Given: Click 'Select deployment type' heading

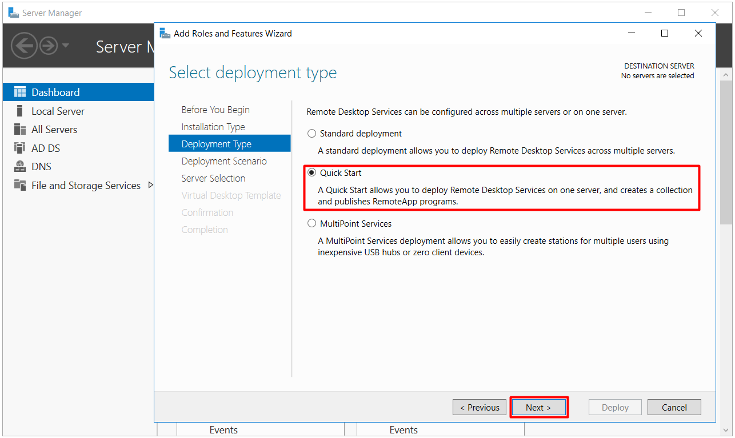Looking at the screenshot, I should [253, 73].
